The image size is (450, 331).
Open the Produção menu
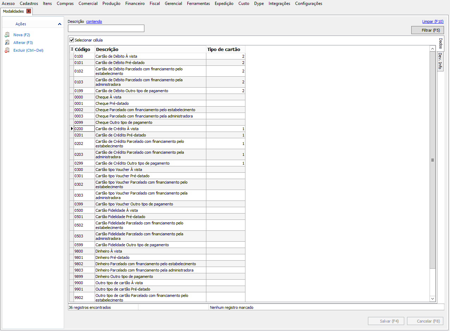[111, 4]
